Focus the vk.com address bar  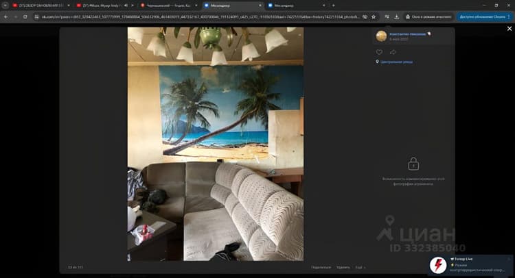pyautogui.click(x=201, y=16)
